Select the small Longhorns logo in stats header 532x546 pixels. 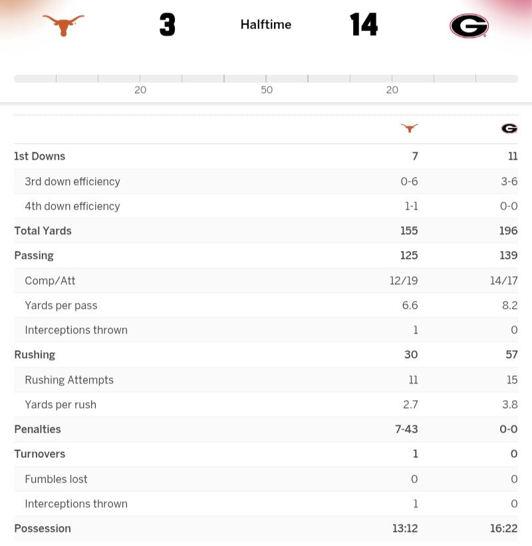(409, 128)
